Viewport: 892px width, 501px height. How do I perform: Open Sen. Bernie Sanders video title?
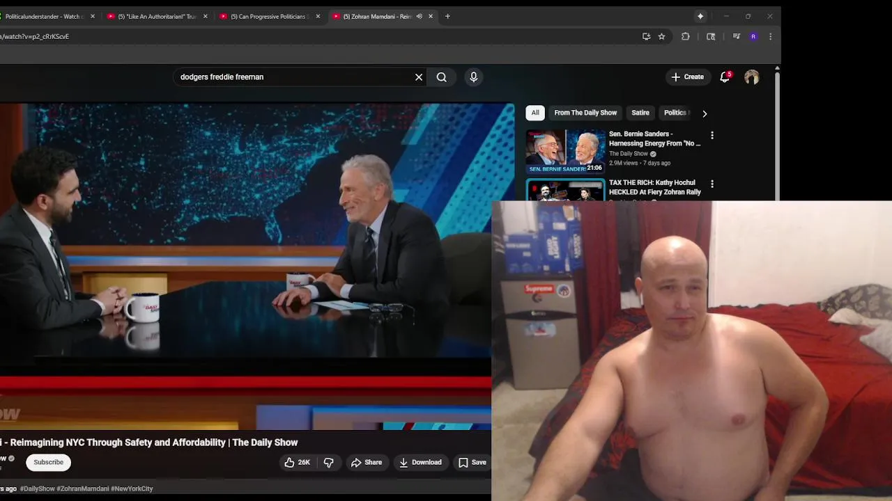point(654,138)
